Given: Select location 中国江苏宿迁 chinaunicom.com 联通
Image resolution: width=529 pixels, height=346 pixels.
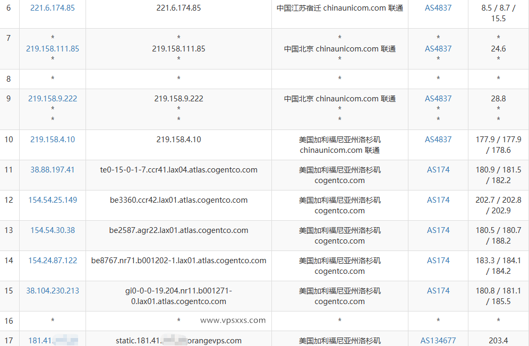Looking at the screenshot, I should click(340, 8).
